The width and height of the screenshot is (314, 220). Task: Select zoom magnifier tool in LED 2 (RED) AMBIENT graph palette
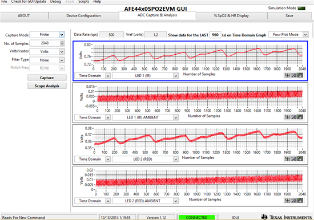point(293,201)
